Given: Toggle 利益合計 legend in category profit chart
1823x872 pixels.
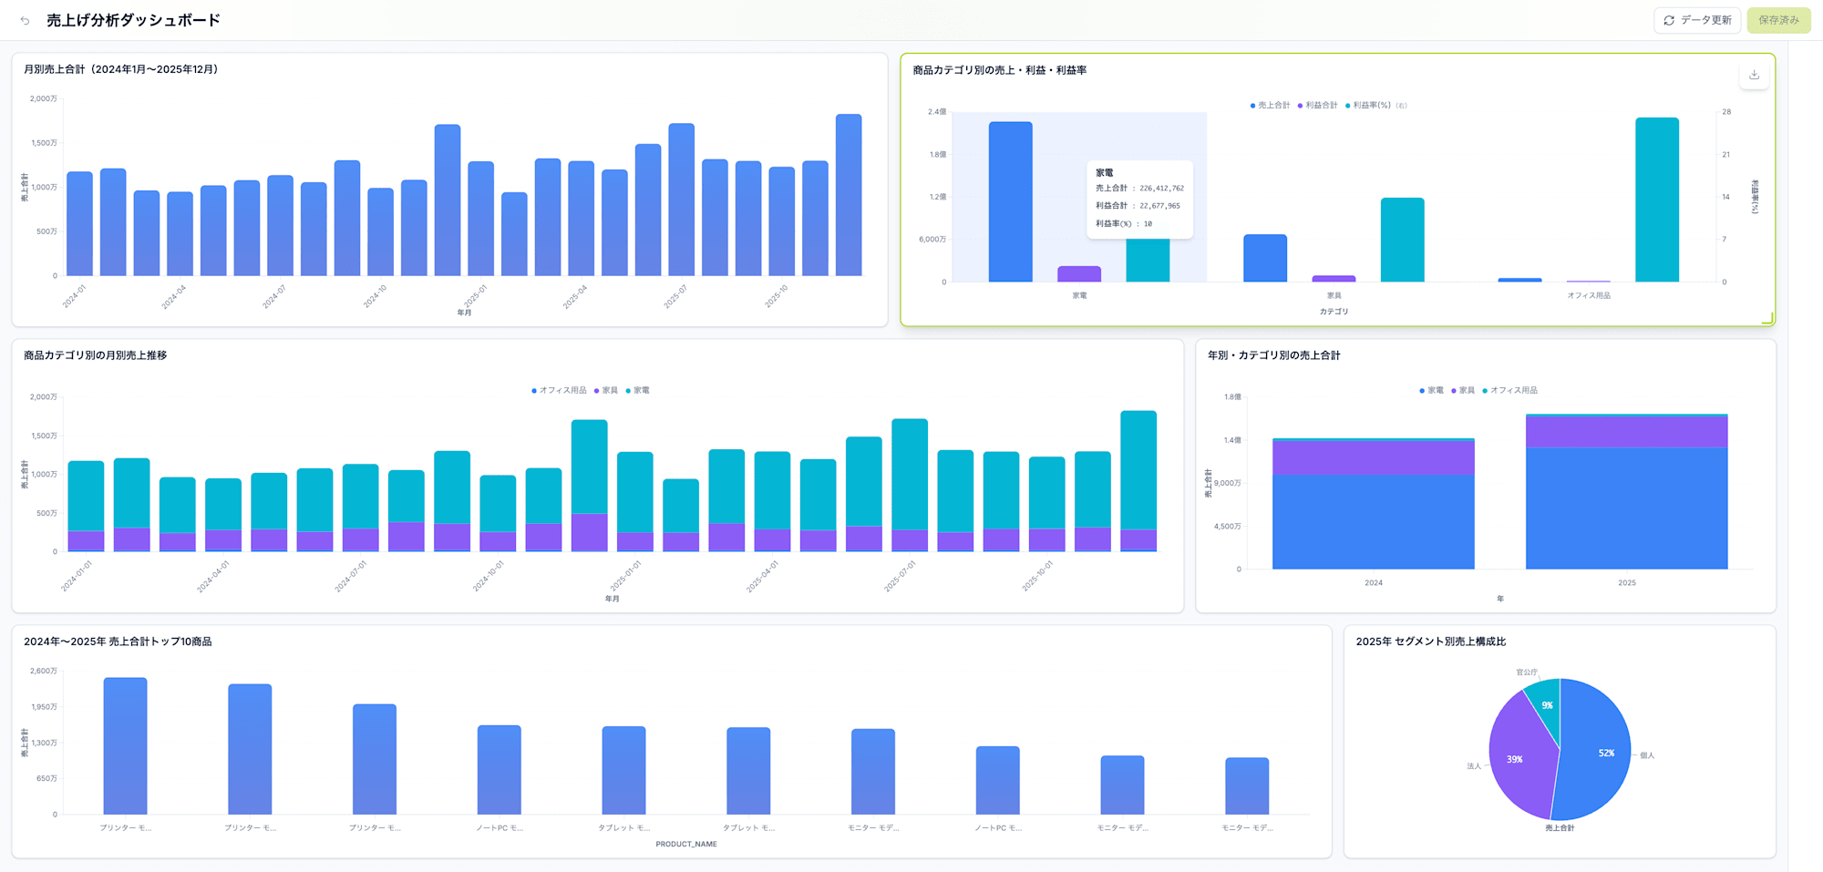Looking at the screenshot, I should (x=1317, y=106).
